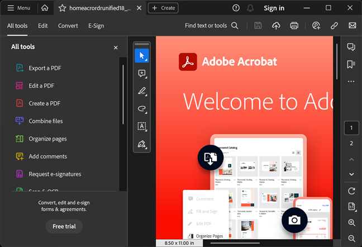Screen dimensions: 362x247
Task: Click total page count 2
Action: [351, 144]
